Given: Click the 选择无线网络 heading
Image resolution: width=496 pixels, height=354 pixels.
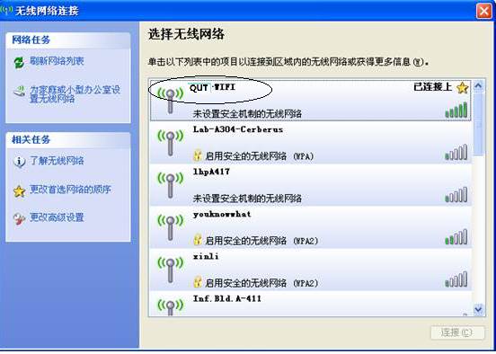Looking at the screenshot, I should (186, 34).
